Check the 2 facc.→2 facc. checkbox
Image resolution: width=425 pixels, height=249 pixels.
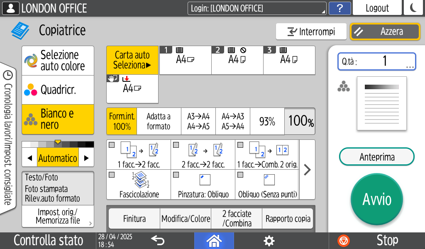pyautogui.click(x=176, y=145)
